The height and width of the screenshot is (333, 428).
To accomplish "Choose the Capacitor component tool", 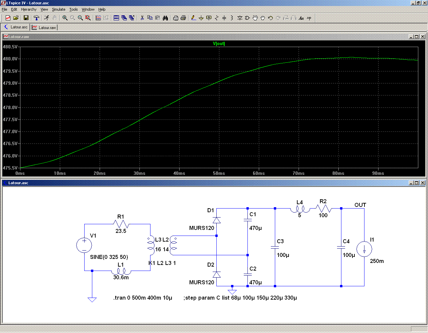I will point(224,18).
